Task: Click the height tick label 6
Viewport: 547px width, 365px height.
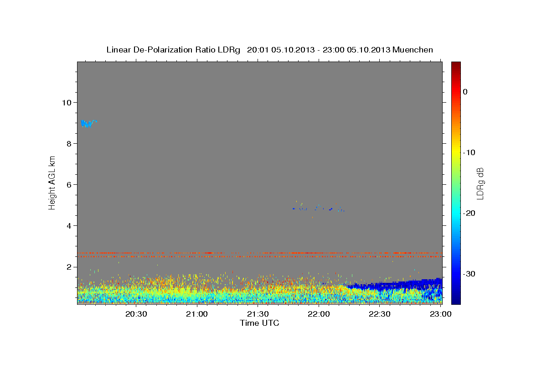Action: pos(68,184)
